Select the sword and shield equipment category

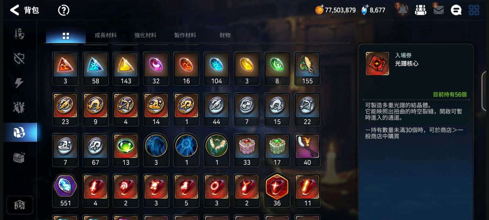coord(19,34)
